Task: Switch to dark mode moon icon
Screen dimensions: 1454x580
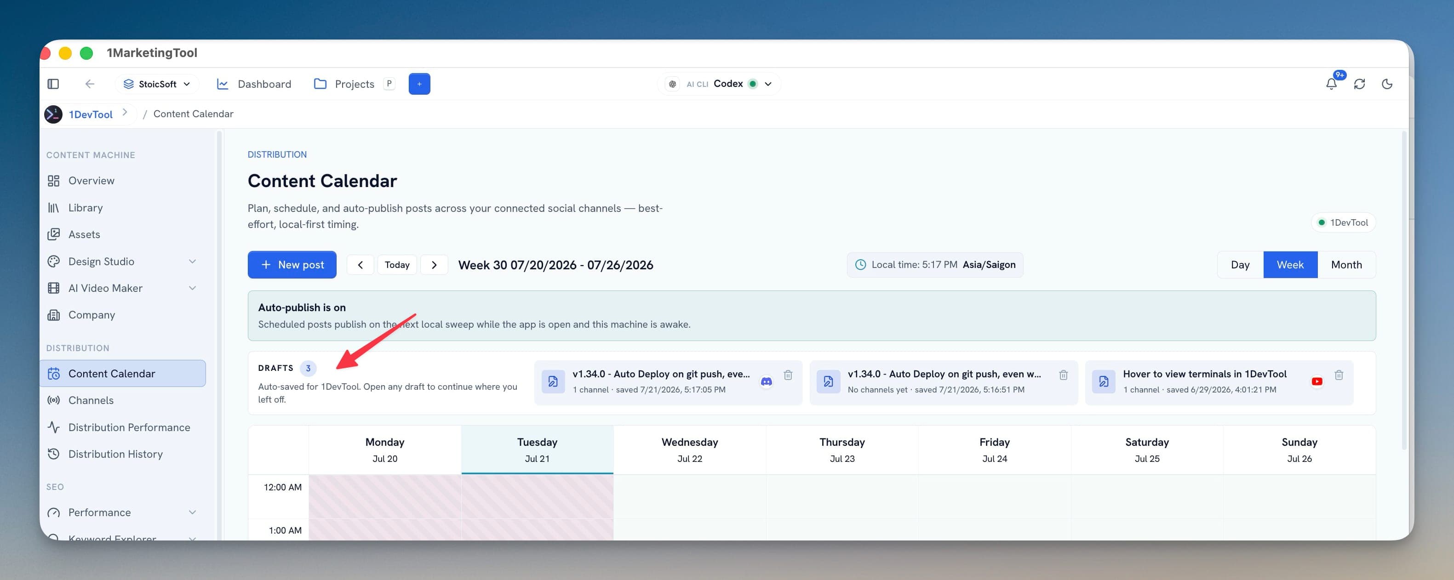Action: point(1387,84)
